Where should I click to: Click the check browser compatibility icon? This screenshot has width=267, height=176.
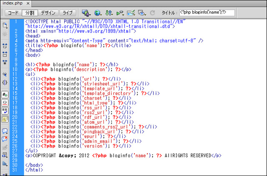[x=131, y=13]
